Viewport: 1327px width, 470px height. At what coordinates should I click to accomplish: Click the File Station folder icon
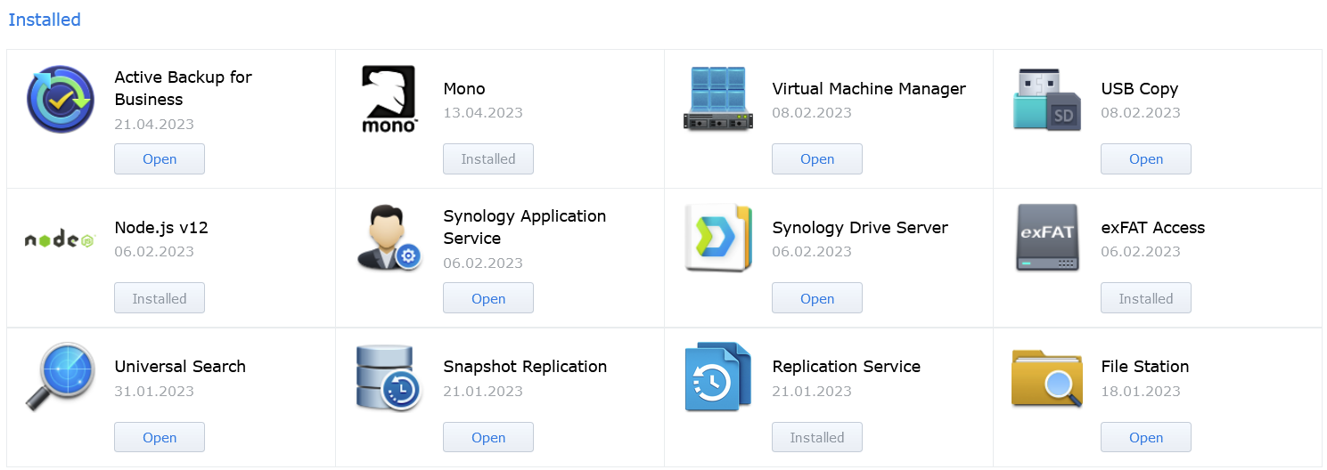click(1047, 377)
